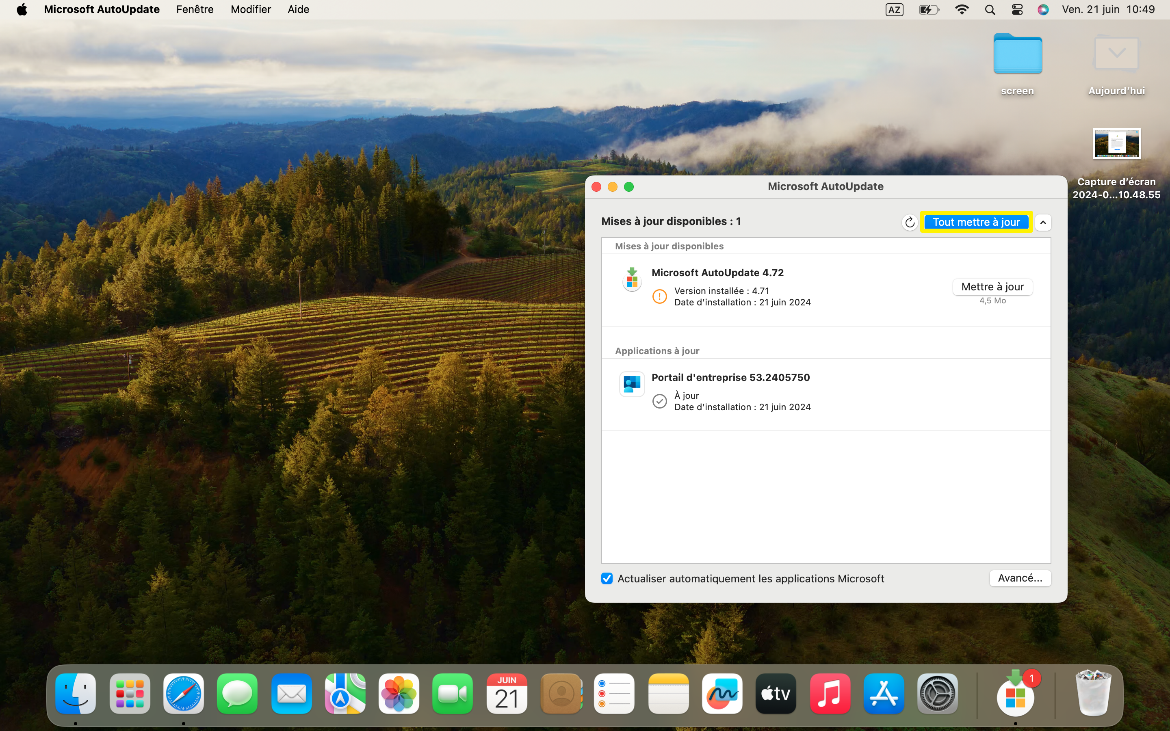Open Reminders from the Dock
The height and width of the screenshot is (731, 1170).
(614, 693)
